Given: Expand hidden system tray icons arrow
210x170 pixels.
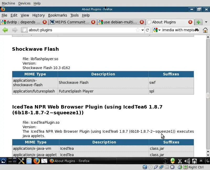Looking at the screenshot, I should click(201, 161).
